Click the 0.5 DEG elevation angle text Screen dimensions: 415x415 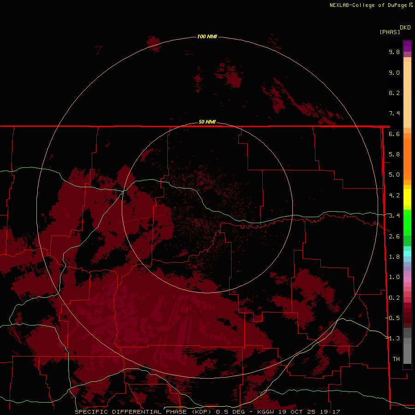[x=230, y=412]
